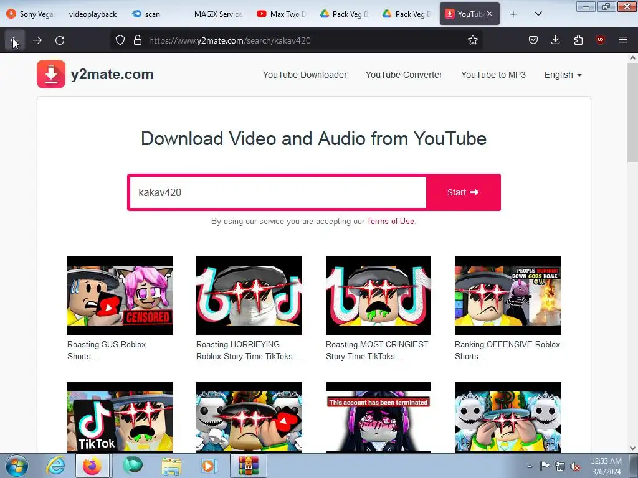Open Pocket save icon in toolbar

[x=533, y=40]
